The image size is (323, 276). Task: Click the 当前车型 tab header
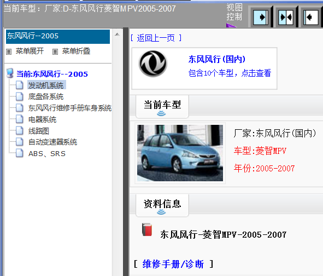click(162, 107)
